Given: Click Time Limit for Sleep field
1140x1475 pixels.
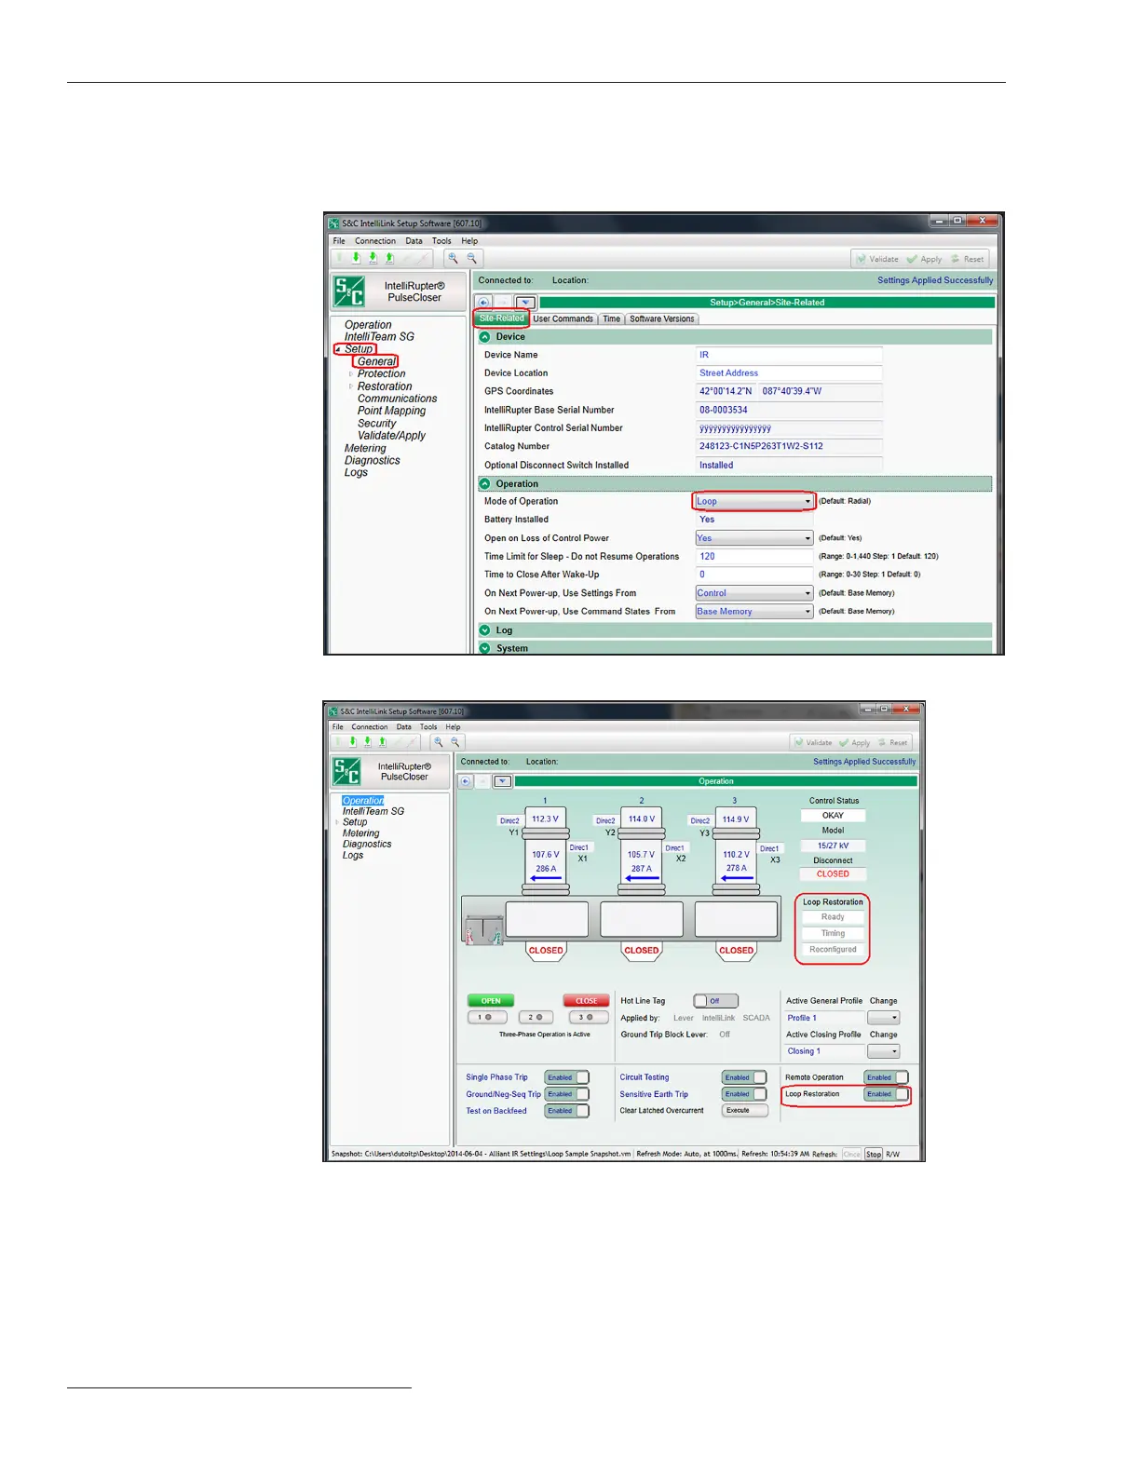Looking at the screenshot, I should [x=754, y=557].
